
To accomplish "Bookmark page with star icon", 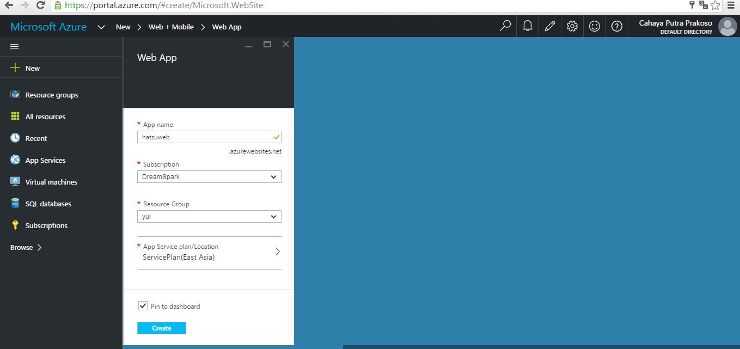I will (715, 5).
